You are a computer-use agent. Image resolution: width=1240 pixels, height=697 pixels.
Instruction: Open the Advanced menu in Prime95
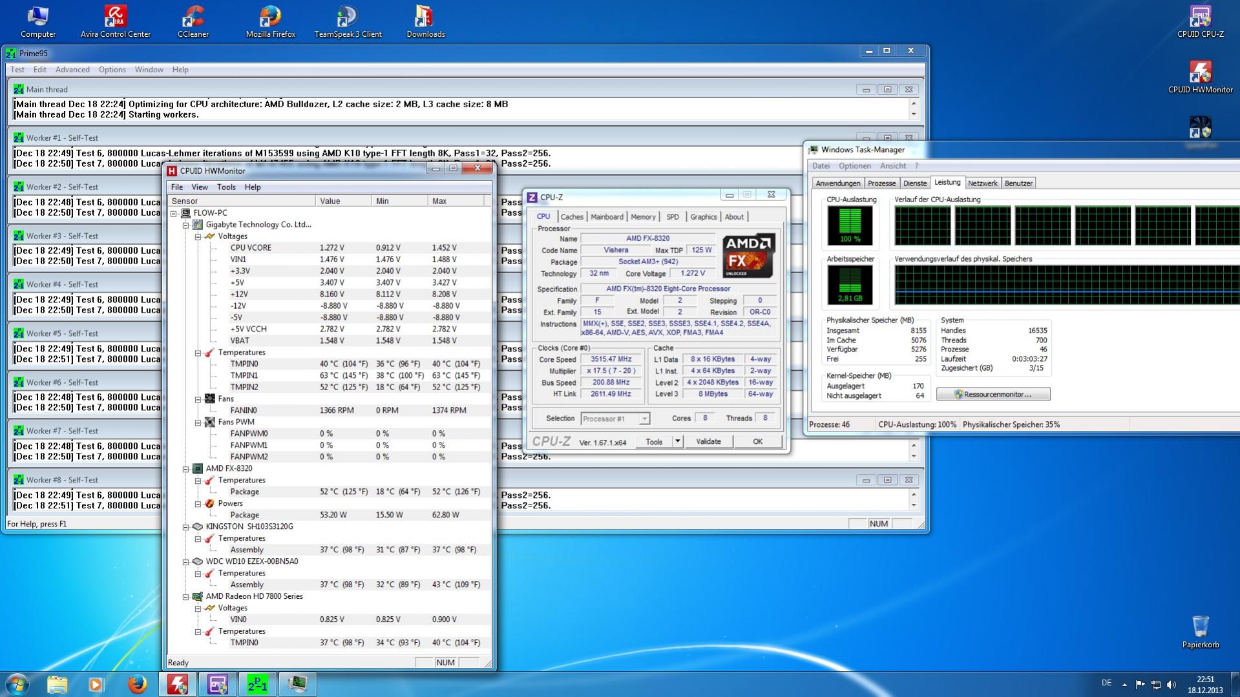(x=72, y=70)
